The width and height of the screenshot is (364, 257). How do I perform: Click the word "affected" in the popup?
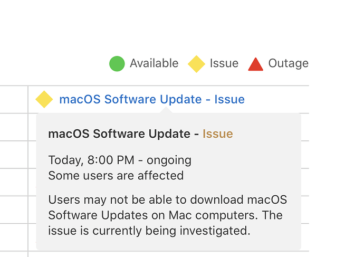tap(162, 175)
